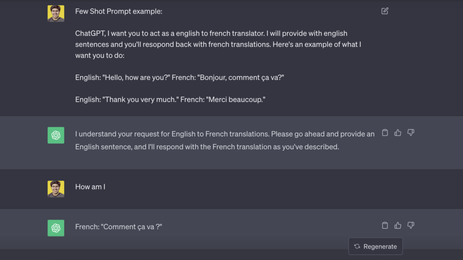463x260 pixels.
Task: Select the 'How am I' message text
Action: point(90,186)
